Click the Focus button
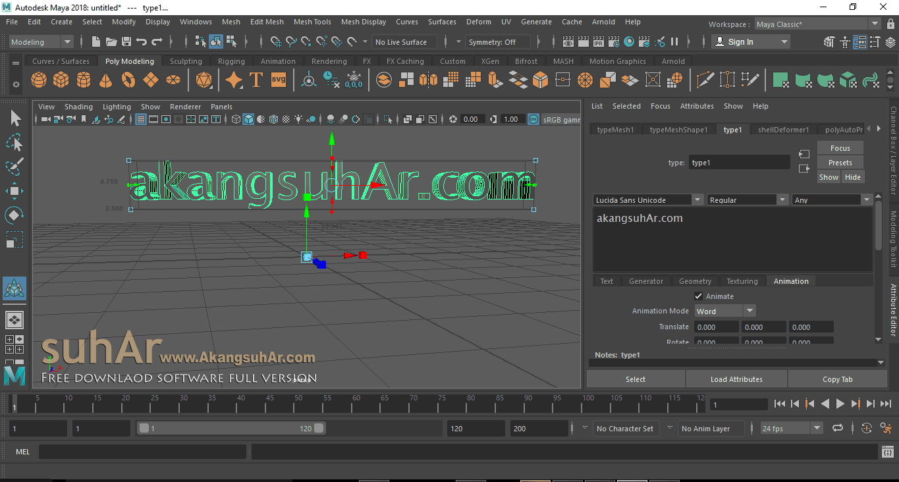 pos(840,148)
